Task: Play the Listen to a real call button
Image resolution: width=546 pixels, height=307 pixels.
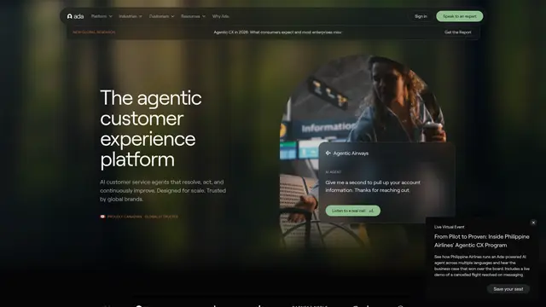Action: pyautogui.click(x=352, y=211)
